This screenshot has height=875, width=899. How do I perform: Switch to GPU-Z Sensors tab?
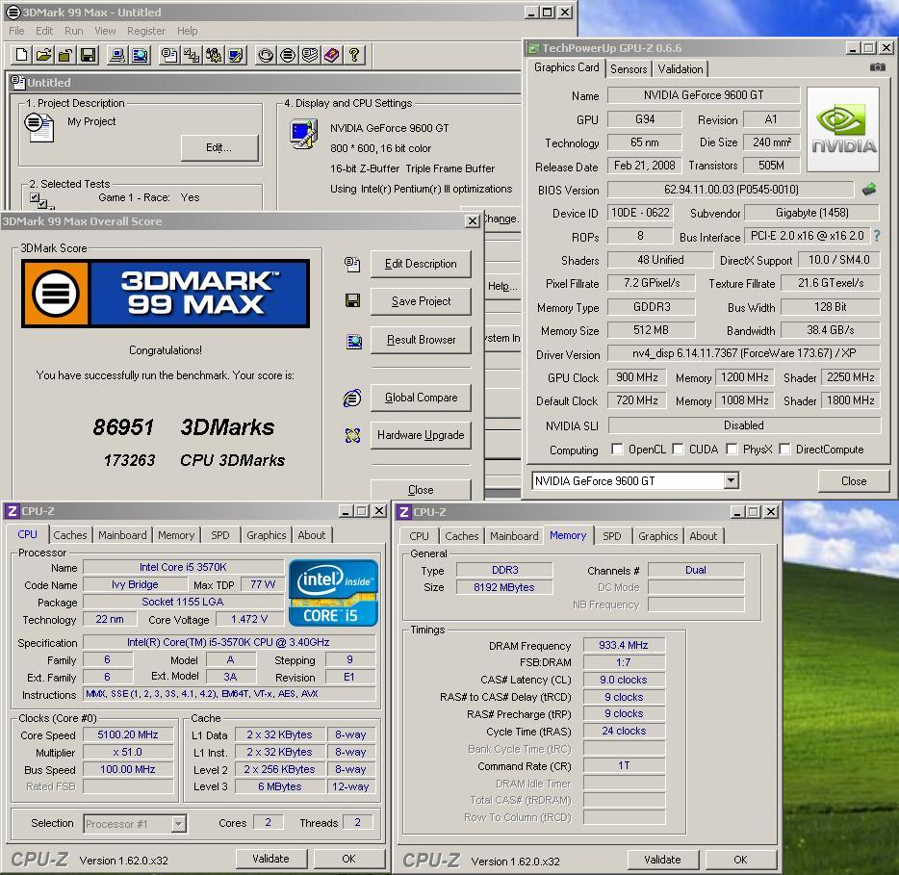629,68
